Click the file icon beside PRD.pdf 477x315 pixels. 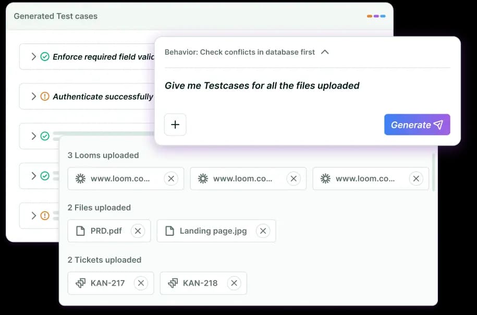coord(80,231)
